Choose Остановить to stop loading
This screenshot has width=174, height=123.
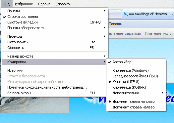point(54,42)
